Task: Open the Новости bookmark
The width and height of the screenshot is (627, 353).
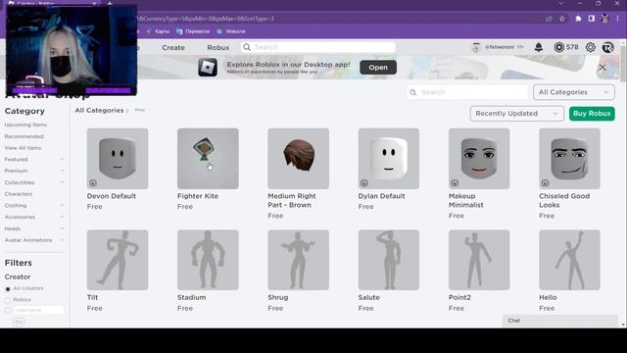Action: [x=231, y=31]
